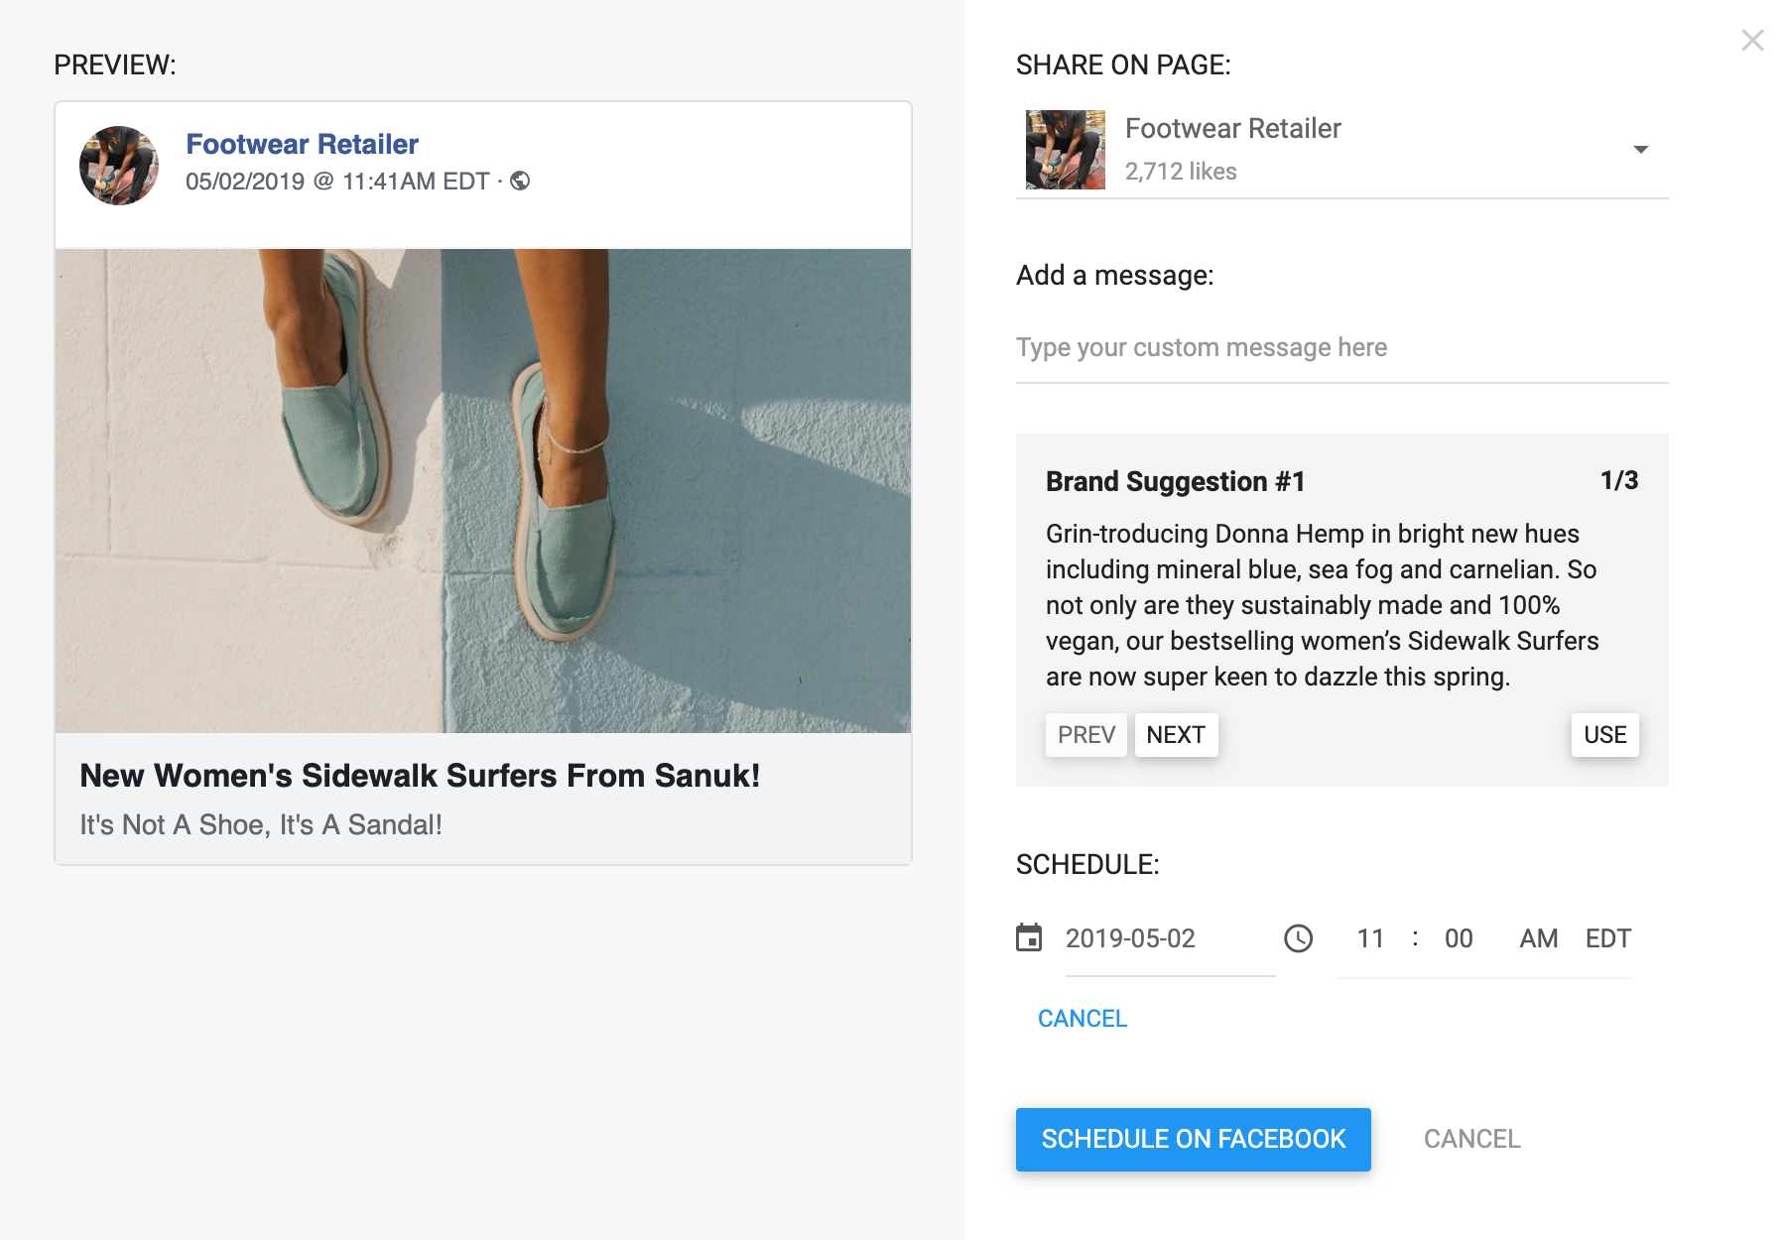Image resolution: width=1786 pixels, height=1240 pixels.
Task: Click the Footwear Retailer avatar in the post preview
Action: (x=119, y=166)
